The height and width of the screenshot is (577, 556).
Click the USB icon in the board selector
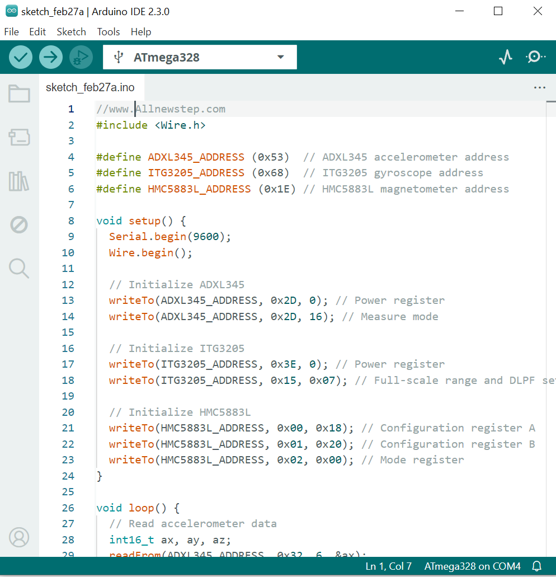click(119, 57)
